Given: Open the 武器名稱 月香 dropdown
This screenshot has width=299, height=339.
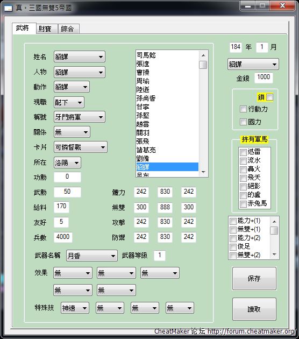Looking at the screenshot, I should pyautogui.click(x=92, y=256).
